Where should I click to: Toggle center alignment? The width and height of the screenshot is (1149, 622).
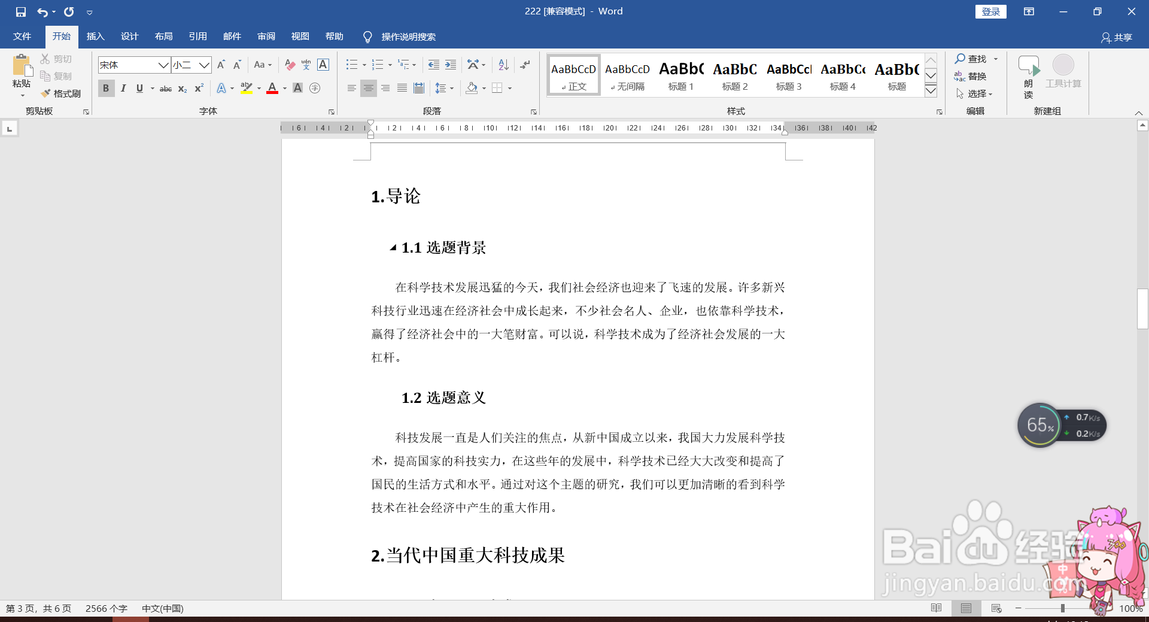[x=369, y=88]
